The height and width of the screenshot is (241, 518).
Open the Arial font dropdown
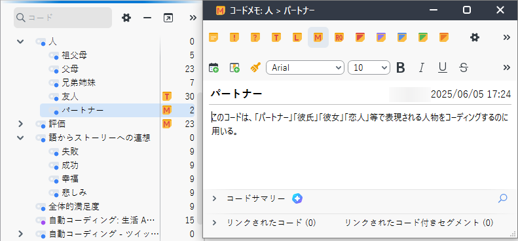305,67
